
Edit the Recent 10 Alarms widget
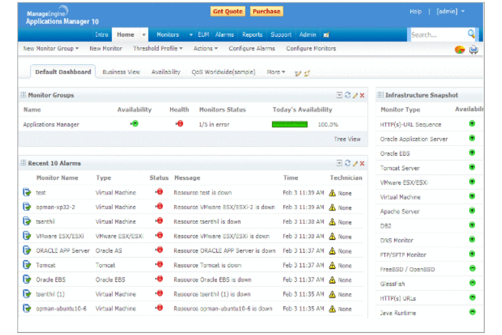(355, 163)
